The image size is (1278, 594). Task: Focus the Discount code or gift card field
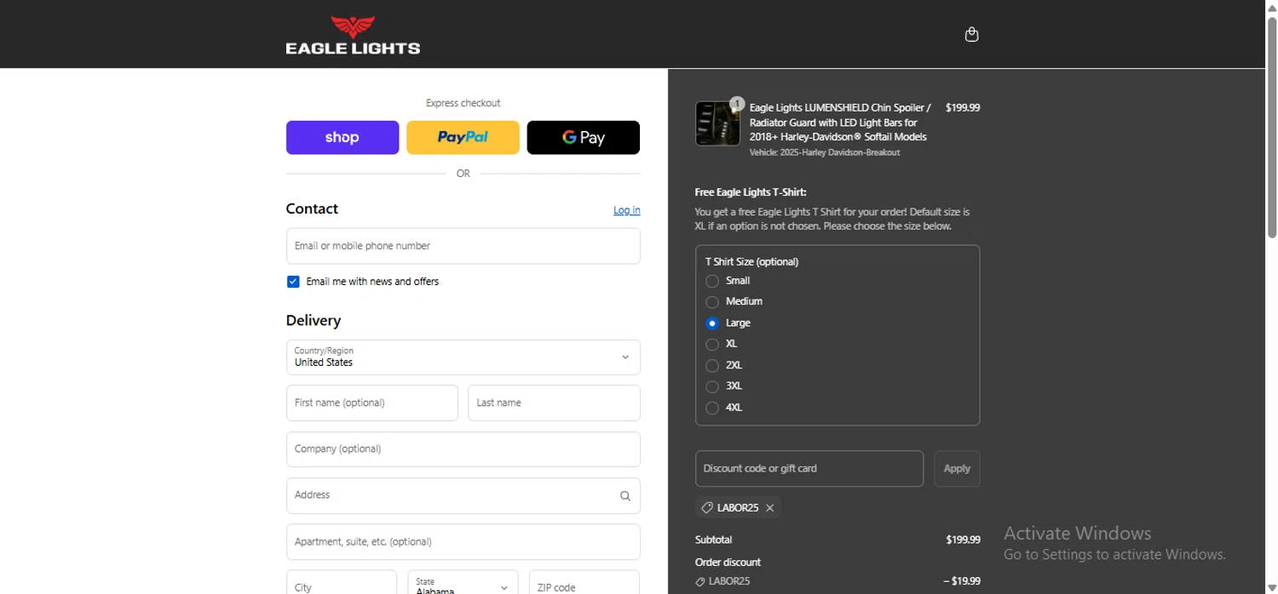pos(809,469)
